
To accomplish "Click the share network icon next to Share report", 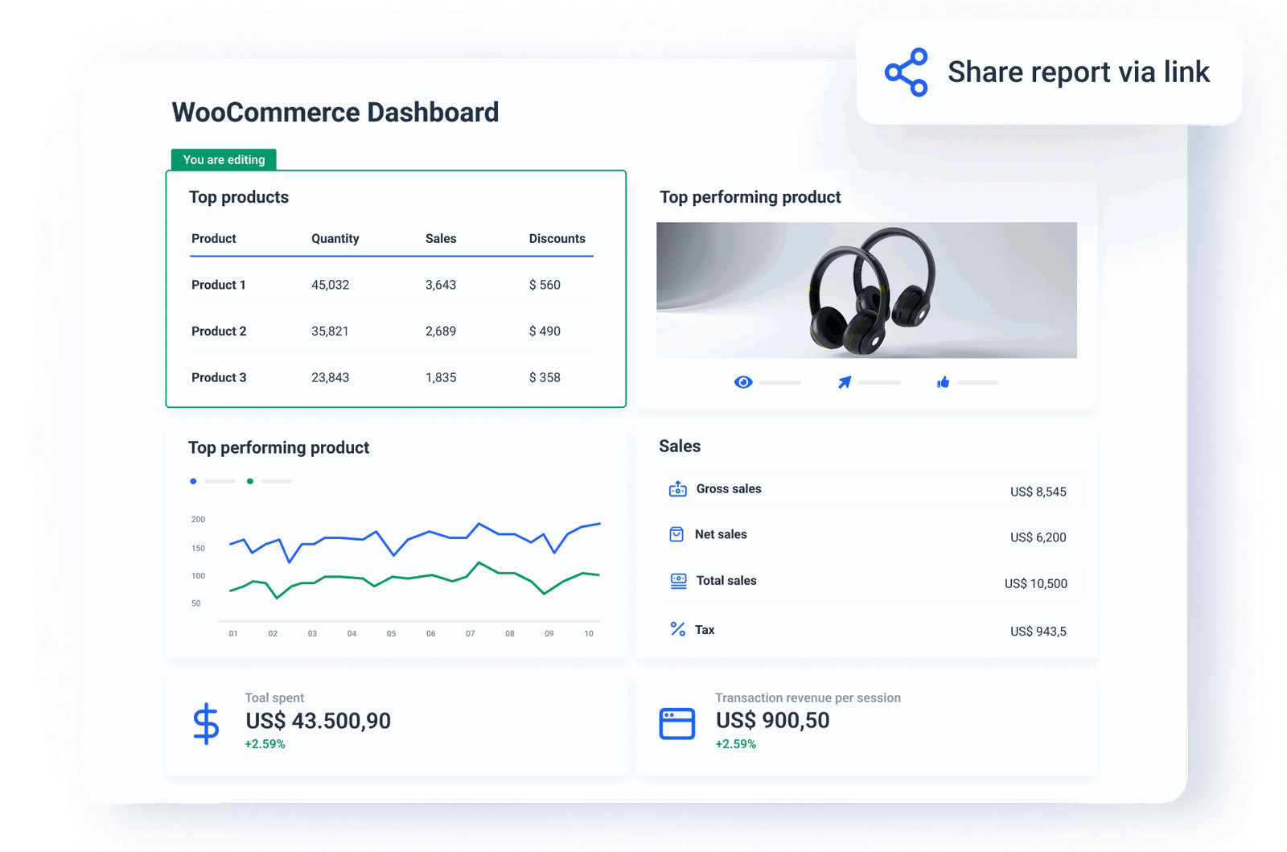I will click(x=907, y=72).
